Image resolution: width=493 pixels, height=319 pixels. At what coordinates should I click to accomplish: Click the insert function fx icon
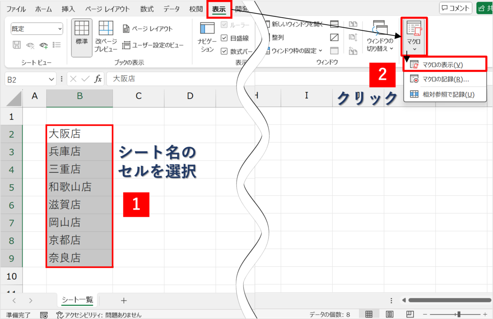tap(98, 79)
